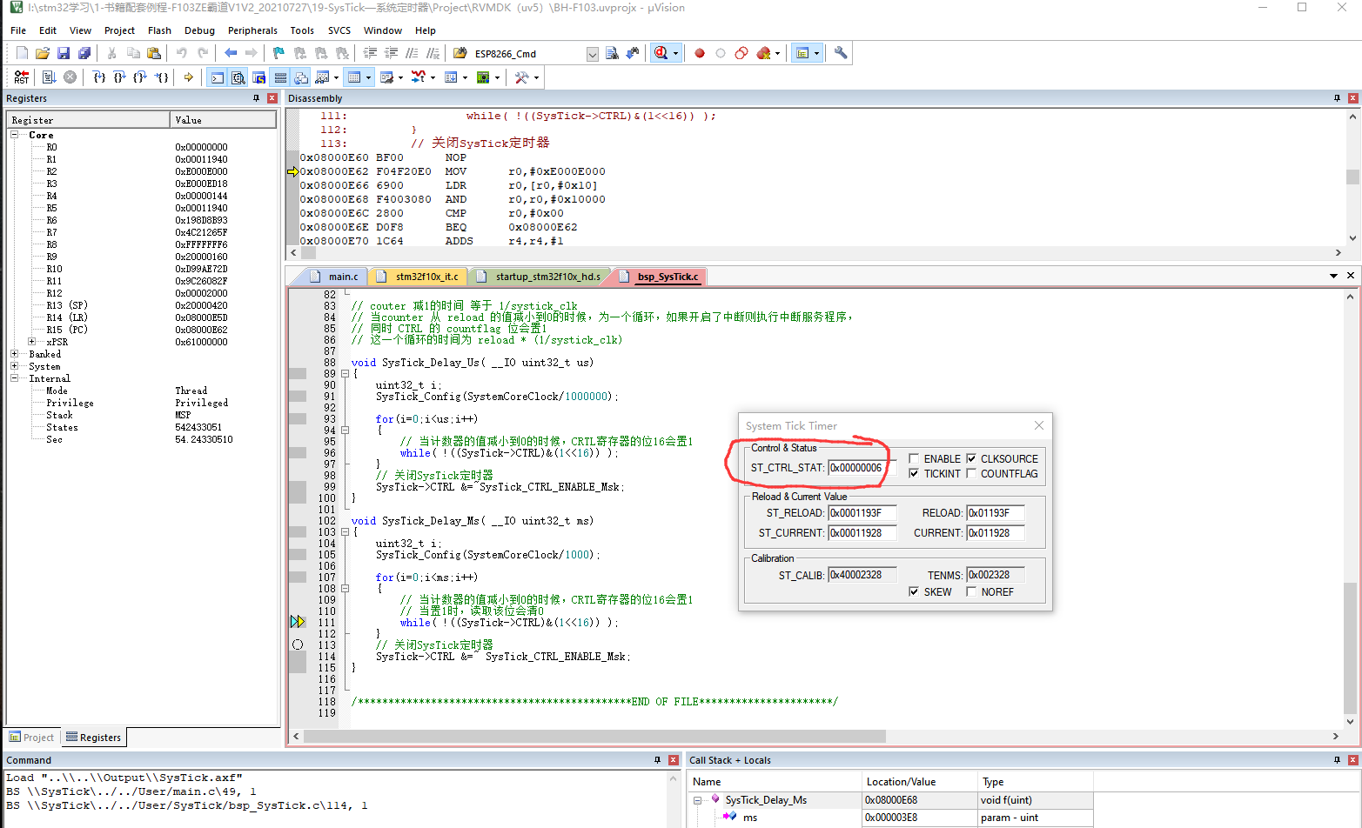Collapse the Core register group
Image resolution: width=1362 pixels, height=828 pixels.
click(14, 135)
